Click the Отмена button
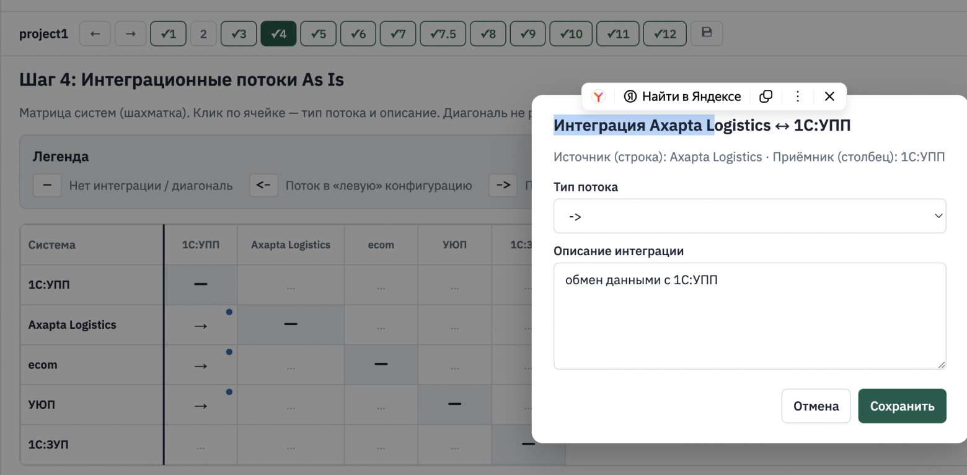The image size is (967, 475). [x=816, y=406]
